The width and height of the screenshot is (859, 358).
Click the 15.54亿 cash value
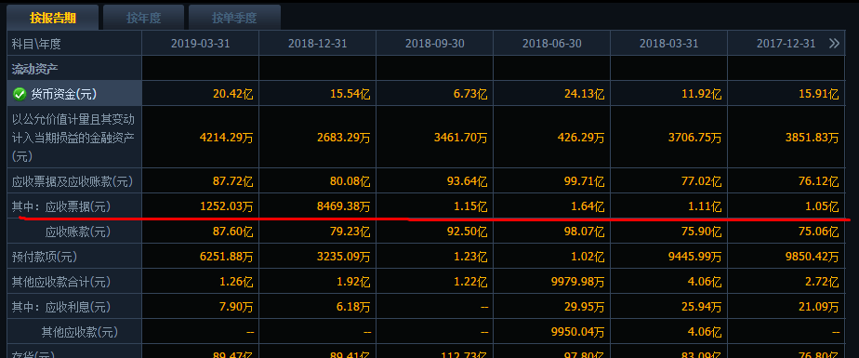[350, 94]
